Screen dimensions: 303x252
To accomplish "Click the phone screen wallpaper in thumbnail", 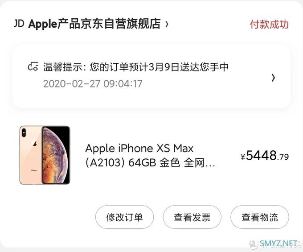I will click(56, 155).
